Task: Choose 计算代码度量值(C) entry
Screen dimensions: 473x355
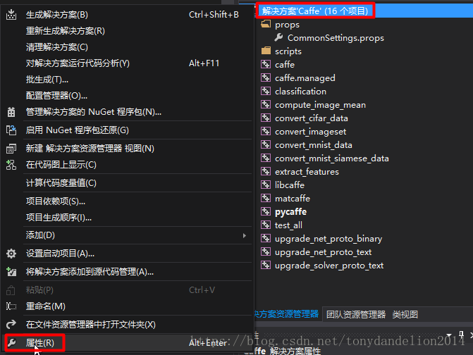Action: (61, 183)
